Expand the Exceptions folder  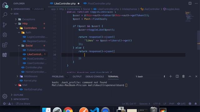(28, 19)
